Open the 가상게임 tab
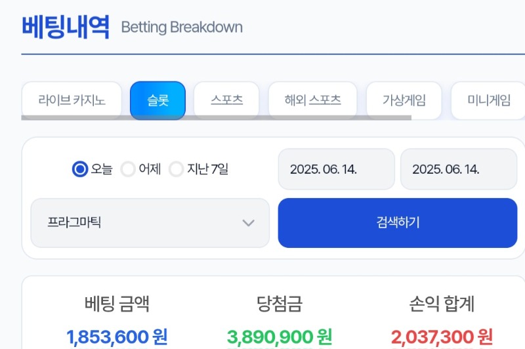This screenshot has height=349, width=525. [x=404, y=100]
